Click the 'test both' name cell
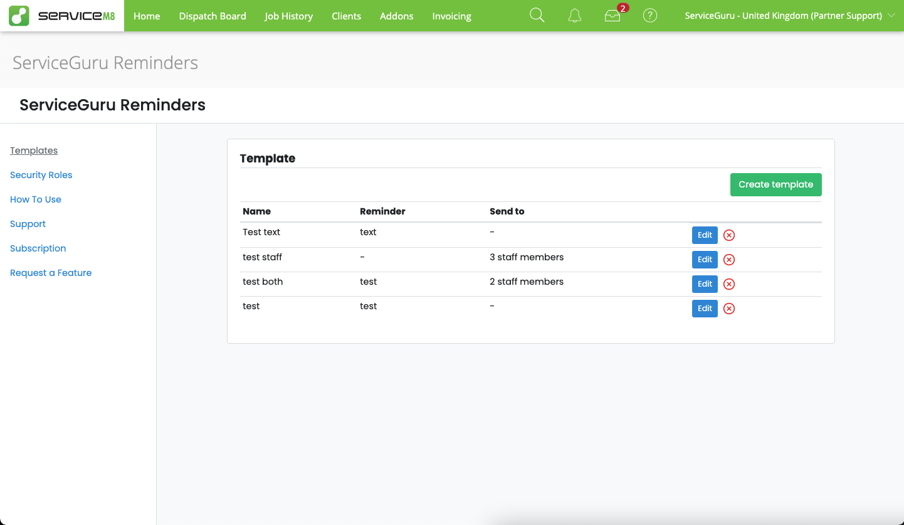 [263, 282]
